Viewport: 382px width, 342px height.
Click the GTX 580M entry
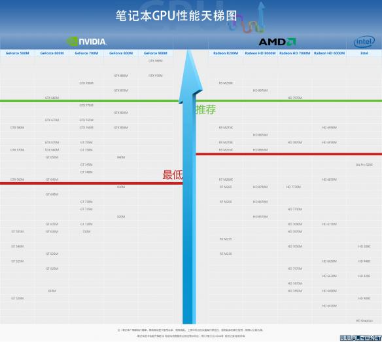[x=17, y=128]
